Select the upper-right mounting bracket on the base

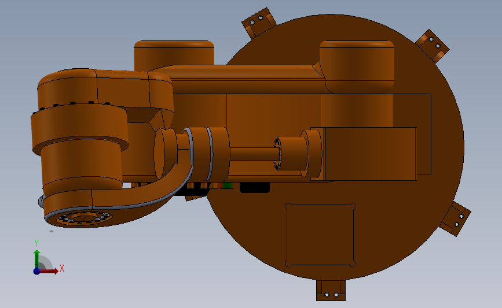(x=433, y=46)
